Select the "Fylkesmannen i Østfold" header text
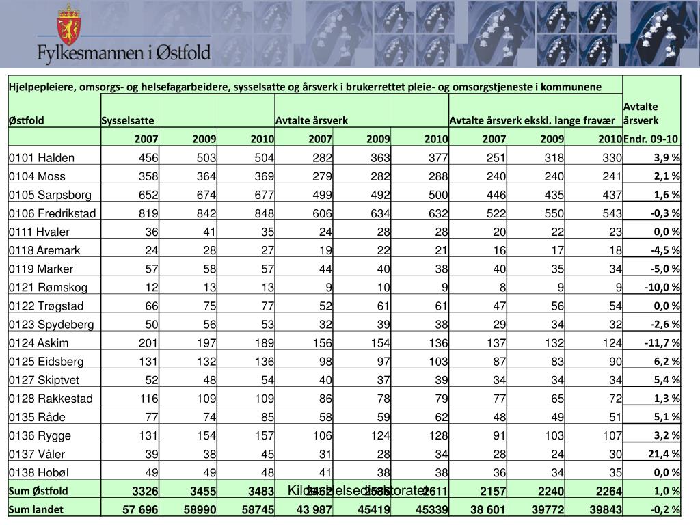This screenshot has height=525, width=700. (124, 53)
